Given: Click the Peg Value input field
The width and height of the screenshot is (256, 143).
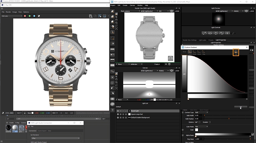Looking at the screenshot, I should tap(199, 139).
